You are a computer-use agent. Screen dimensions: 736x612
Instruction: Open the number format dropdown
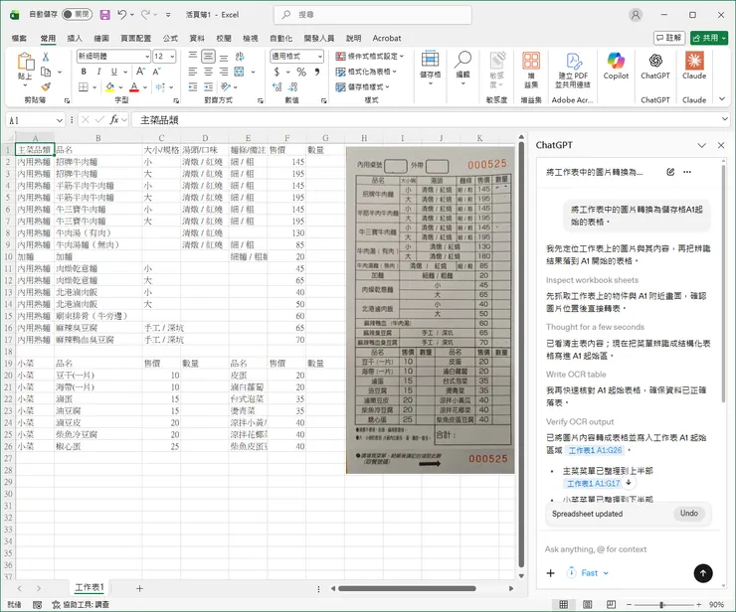pos(319,57)
